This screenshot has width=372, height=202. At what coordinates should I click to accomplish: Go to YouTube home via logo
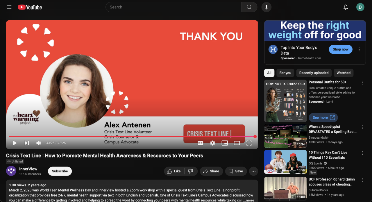[x=30, y=7]
